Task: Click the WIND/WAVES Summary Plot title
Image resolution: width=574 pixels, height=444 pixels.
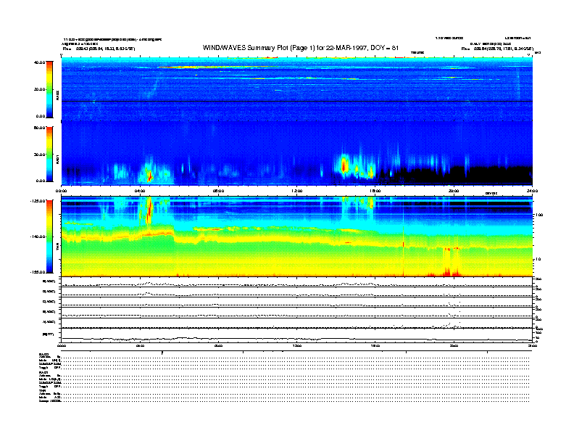Action: tap(301, 48)
